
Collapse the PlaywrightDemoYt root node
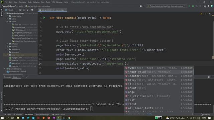[x=5, y=13]
